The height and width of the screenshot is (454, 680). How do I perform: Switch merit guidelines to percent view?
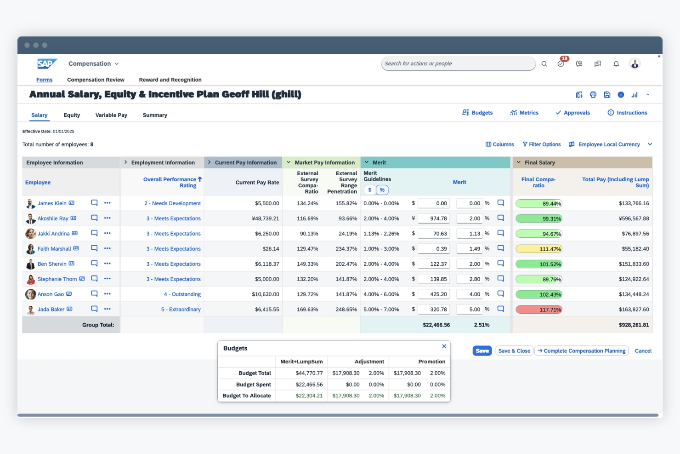(x=382, y=190)
